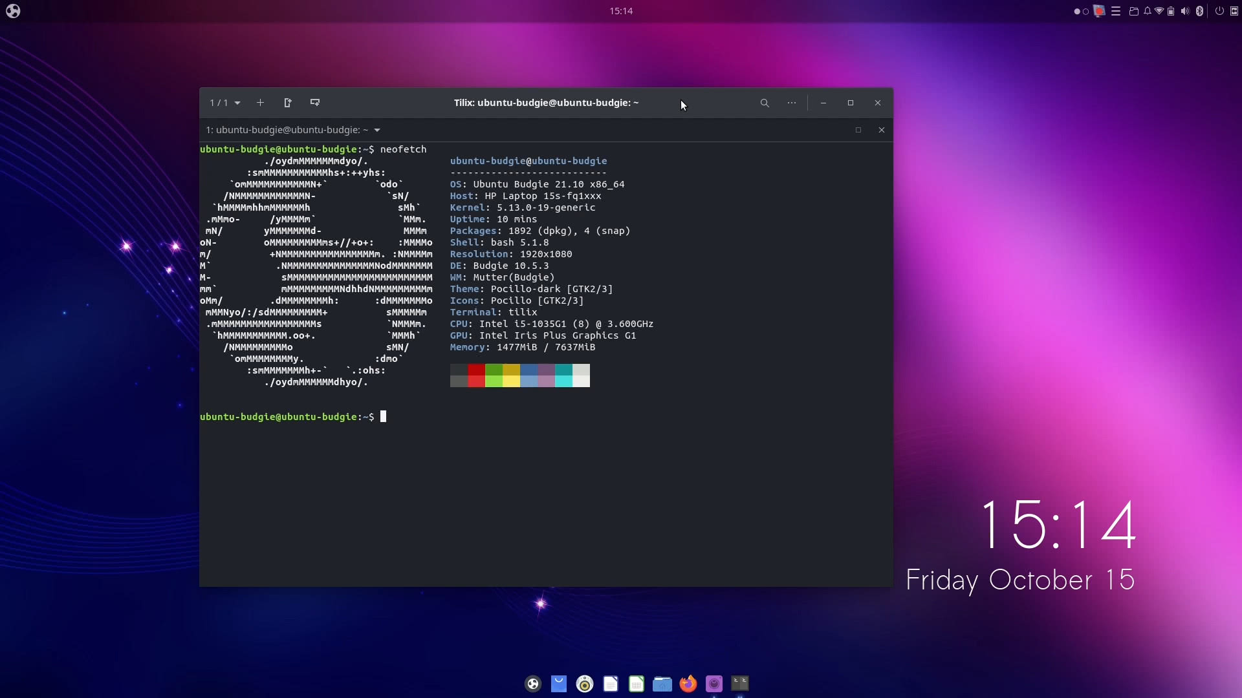Viewport: 1242px width, 698px height.
Task: Split terminal using add-terminal-right icon
Action: click(x=287, y=103)
